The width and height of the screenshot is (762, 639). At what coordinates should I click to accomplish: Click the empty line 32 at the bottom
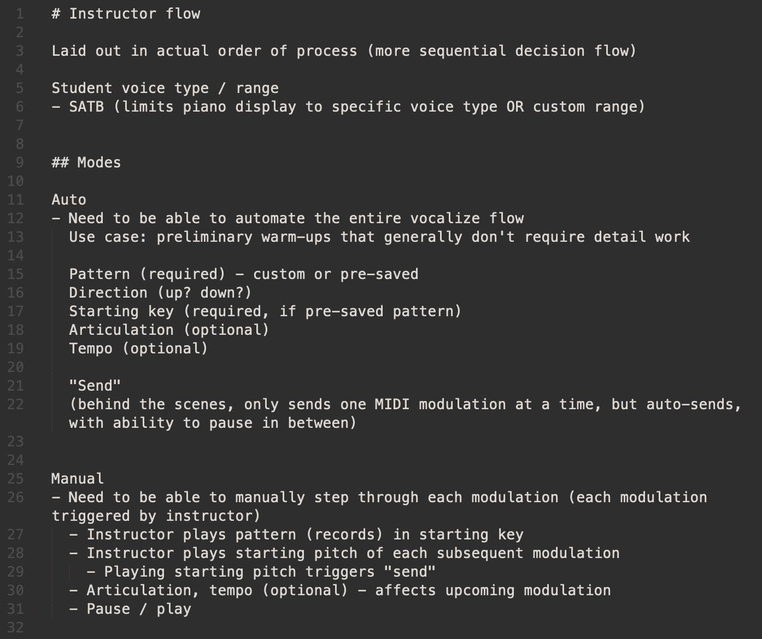pos(383,628)
